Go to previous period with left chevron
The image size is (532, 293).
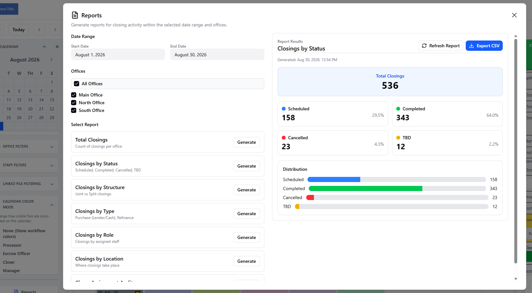pyautogui.click(x=39, y=30)
